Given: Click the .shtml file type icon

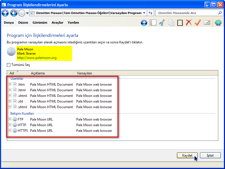Looking at the screenshot, I should 15,95.
